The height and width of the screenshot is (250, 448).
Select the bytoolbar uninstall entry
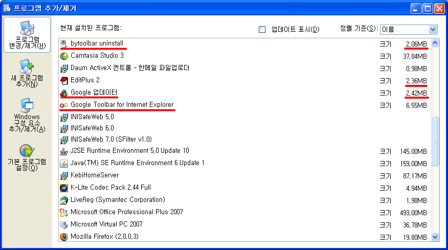(x=97, y=43)
